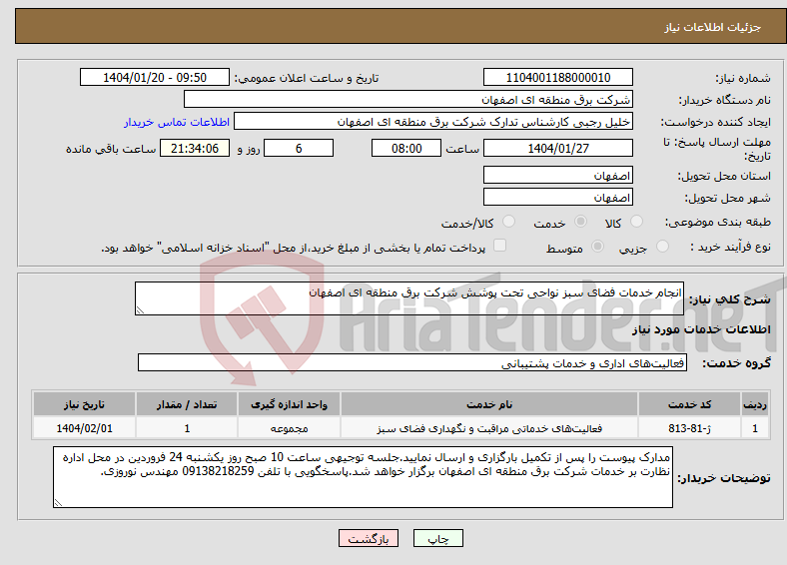Screen dimensions: 787x565
Task: Click the service name cell about فضای سبز
Action: click(489, 428)
